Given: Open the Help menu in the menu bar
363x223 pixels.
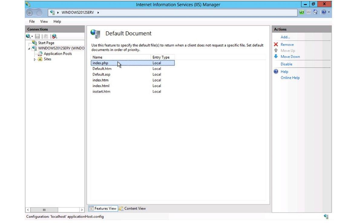Looking at the screenshot, I should click(57, 22).
